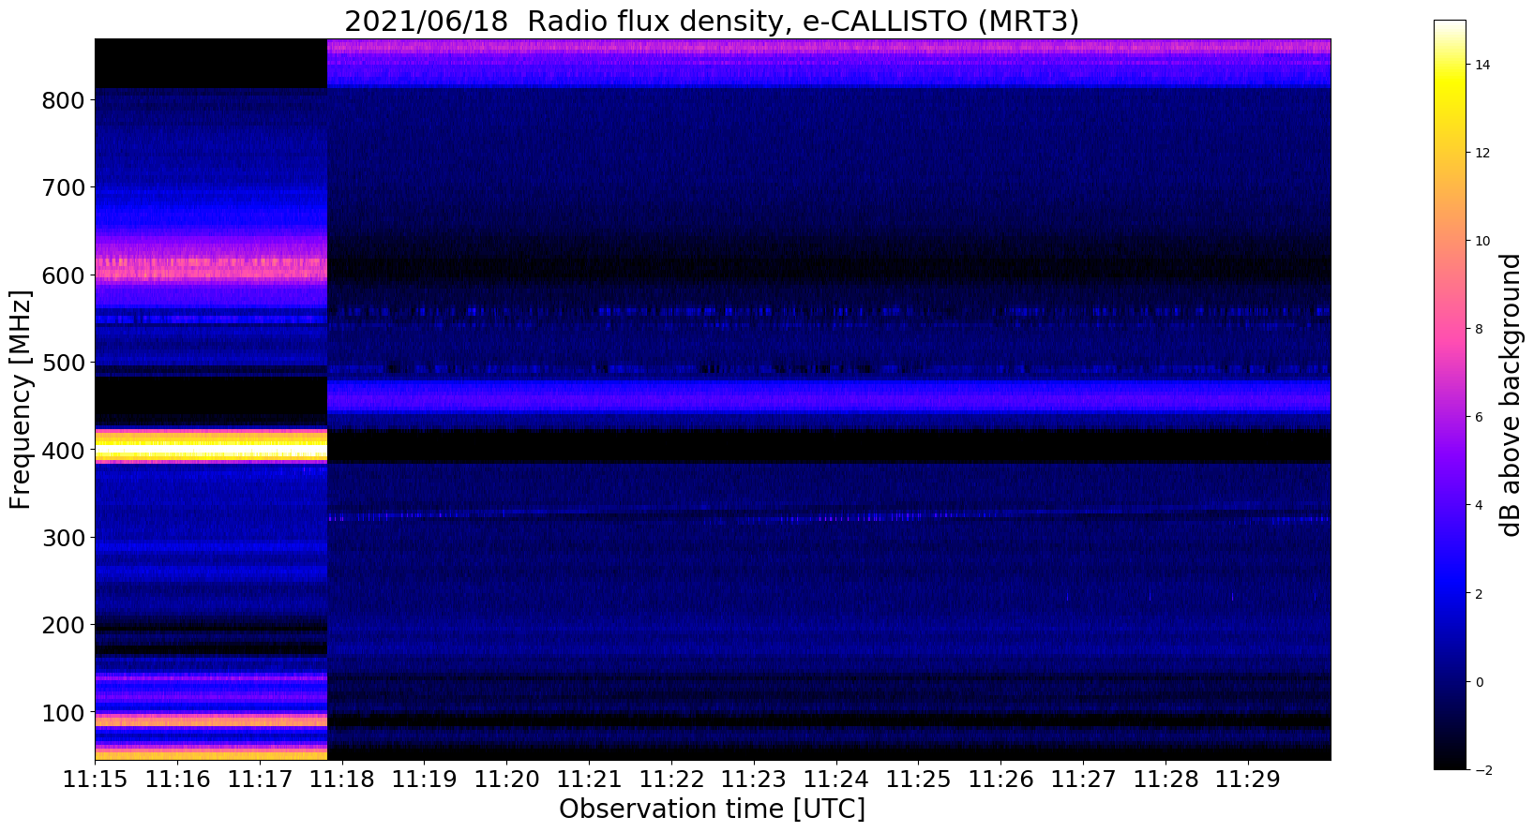The image size is (1534, 832).
Task: Click the 800 frequency tick label
Action: pos(64,100)
